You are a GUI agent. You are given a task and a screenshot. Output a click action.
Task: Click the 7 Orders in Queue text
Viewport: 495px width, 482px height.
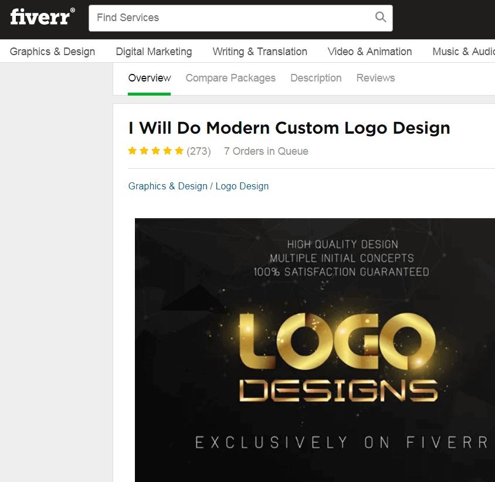click(266, 151)
